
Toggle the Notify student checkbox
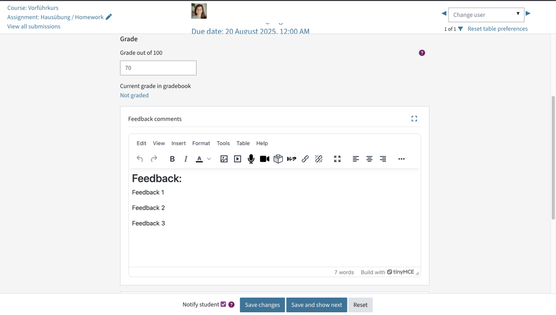click(x=223, y=304)
